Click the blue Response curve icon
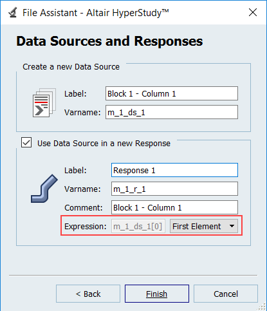 tap(44, 189)
